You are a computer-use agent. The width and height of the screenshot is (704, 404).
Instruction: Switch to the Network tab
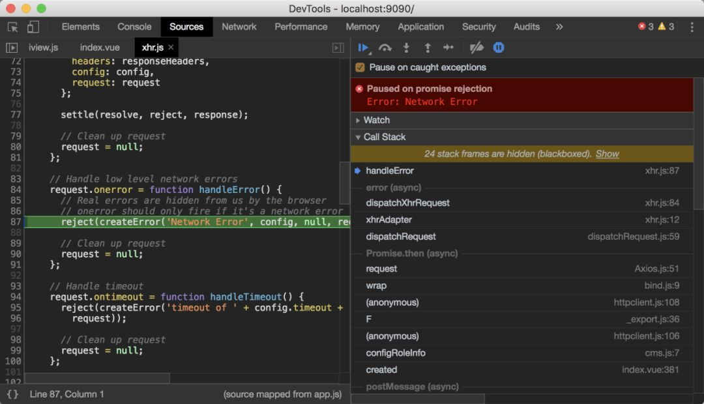[239, 27]
